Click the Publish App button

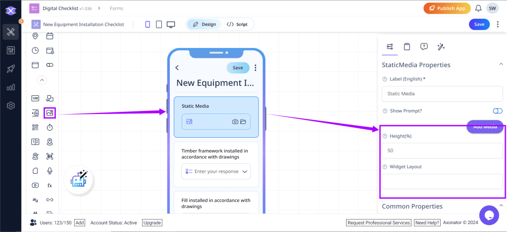[446, 8]
